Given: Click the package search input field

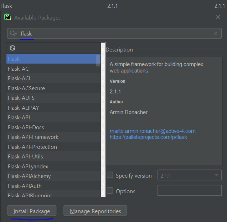Looking at the screenshot, I should tap(114, 33).
